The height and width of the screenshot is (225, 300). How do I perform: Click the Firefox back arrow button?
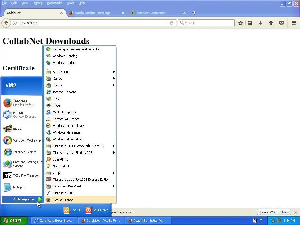[x=6, y=23]
